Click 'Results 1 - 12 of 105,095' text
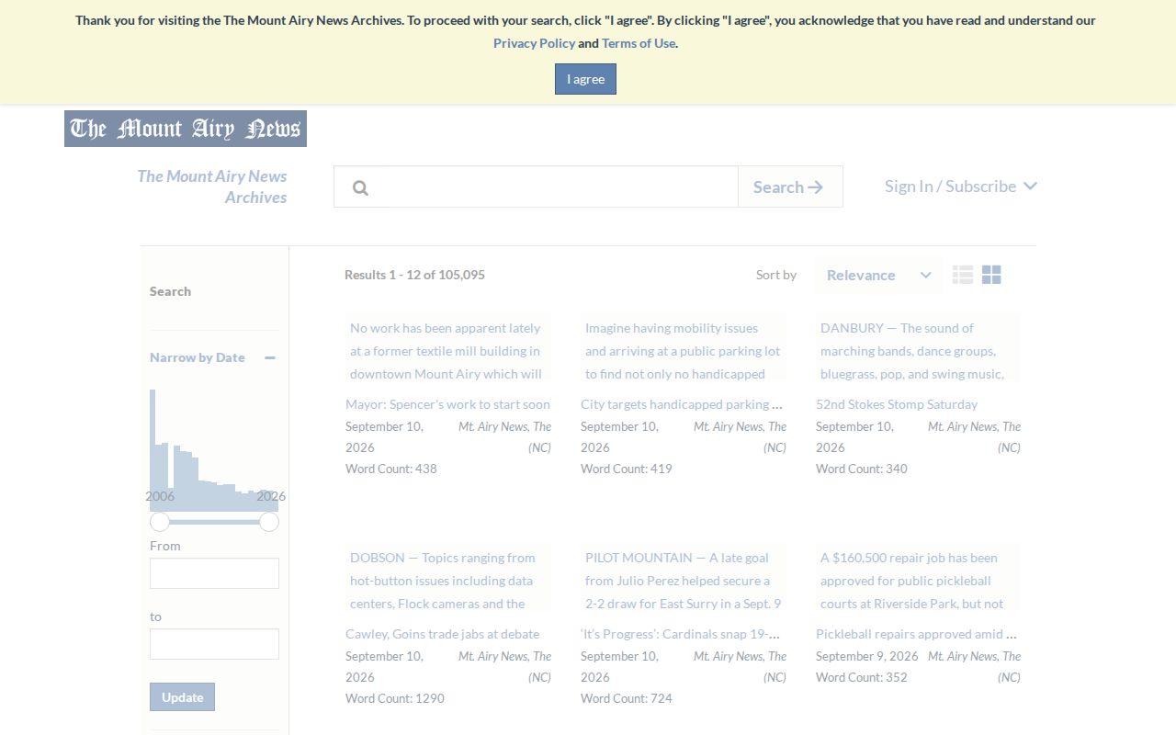Image resolution: width=1176 pixels, height=735 pixels. click(414, 275)
